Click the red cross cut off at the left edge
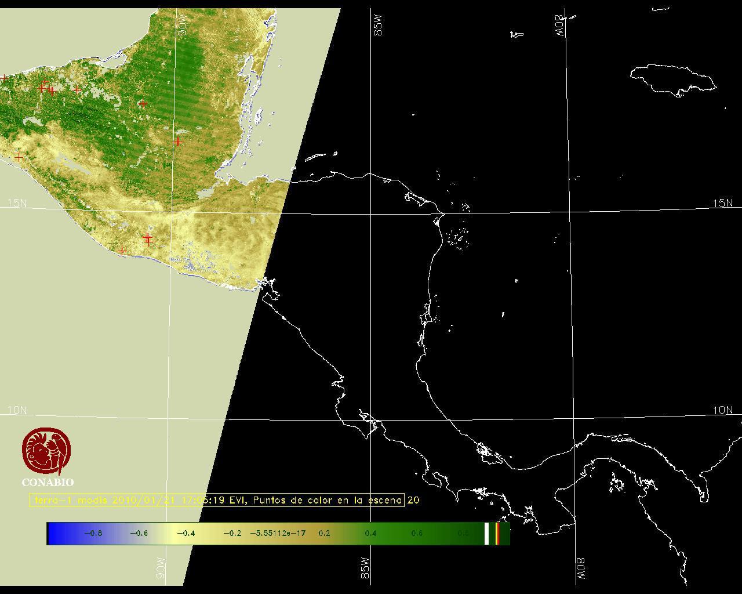The height and width of the screenshot is (594, 742). click(3, 78)
